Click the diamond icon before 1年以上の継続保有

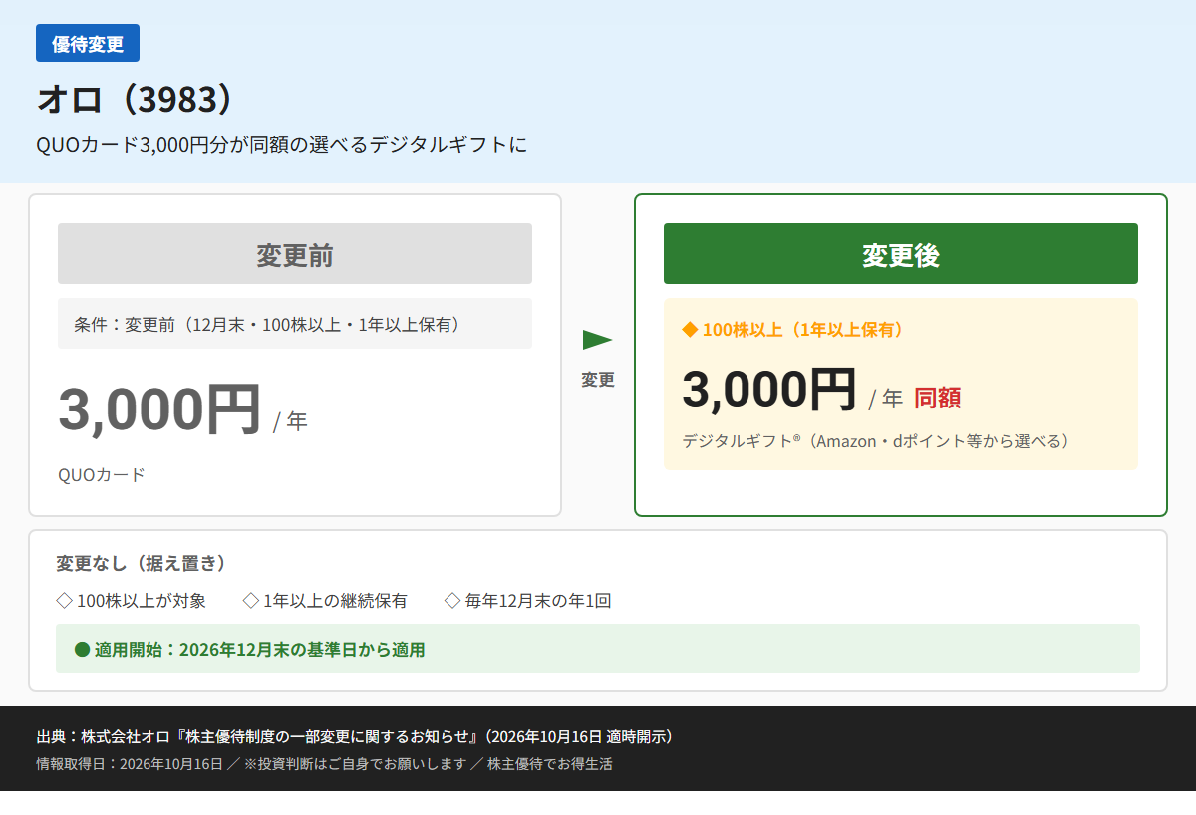251,601
